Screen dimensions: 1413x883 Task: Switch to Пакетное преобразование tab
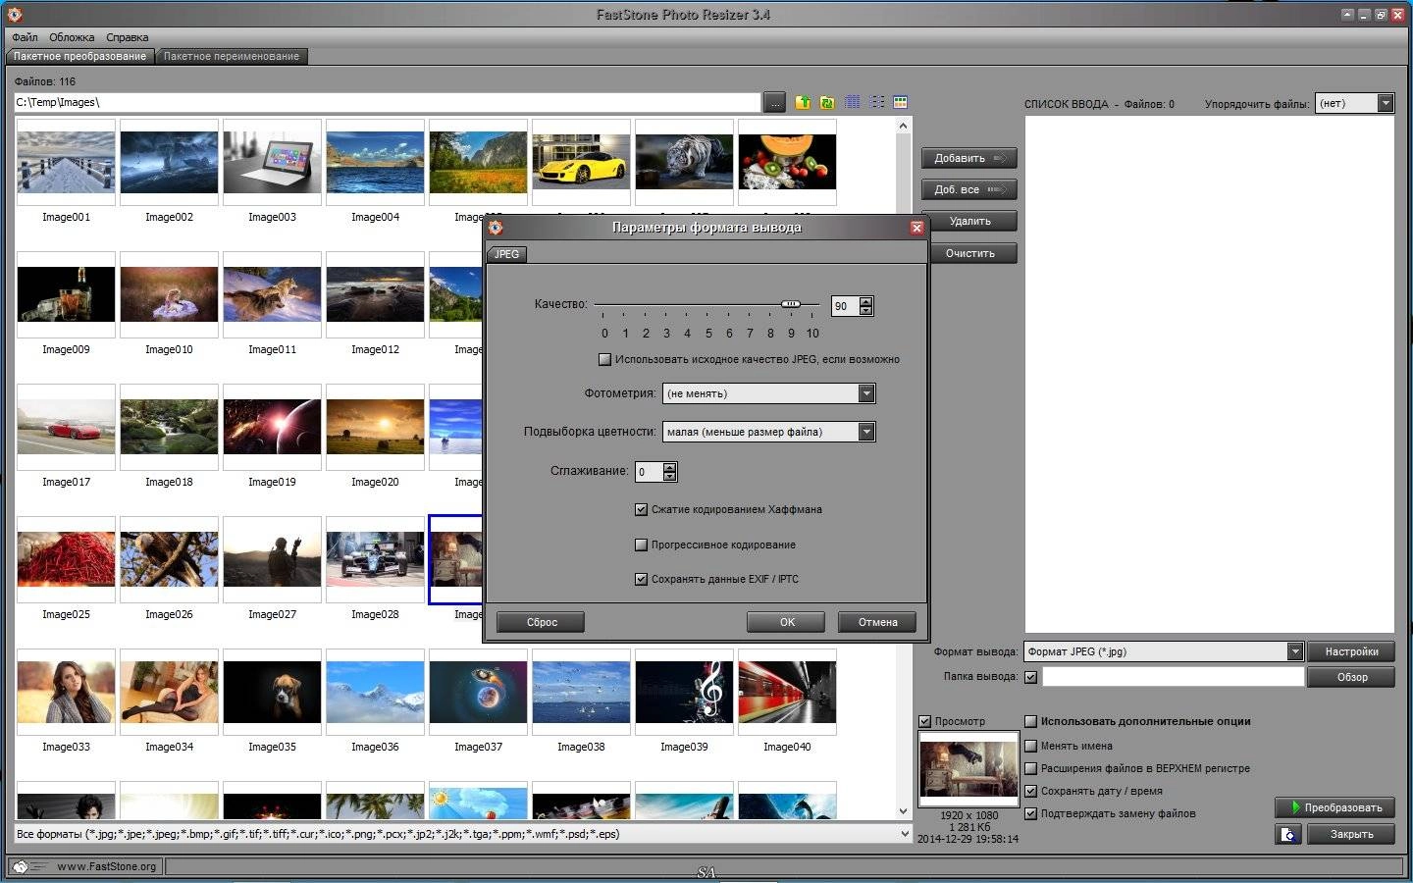click(79, 56)
